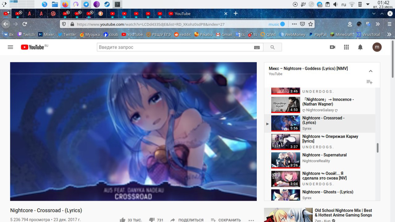Open the VirusTotal bookmark
Viewport: 395px width, 222px height.
368,34
